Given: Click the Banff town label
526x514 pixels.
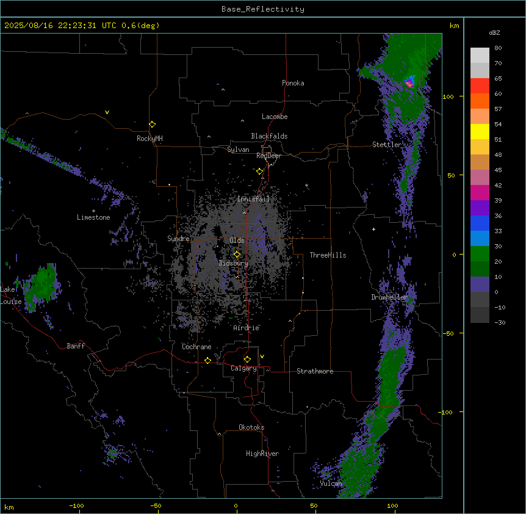Looking at the screenshot, I should (76, 346).
